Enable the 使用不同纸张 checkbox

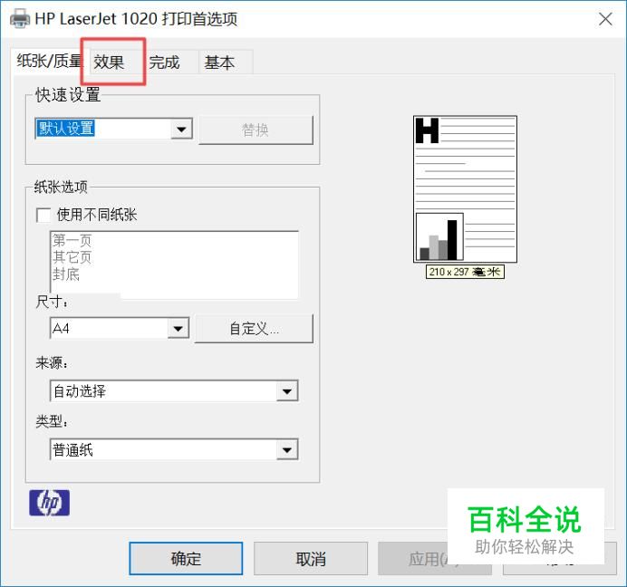pos(43,215)
